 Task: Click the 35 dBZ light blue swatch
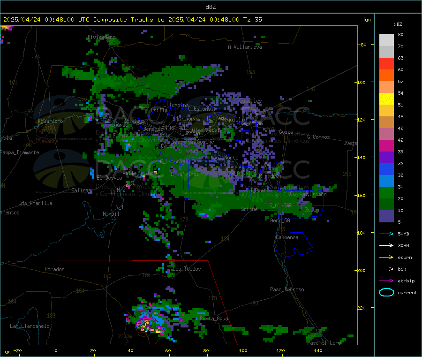386,181
